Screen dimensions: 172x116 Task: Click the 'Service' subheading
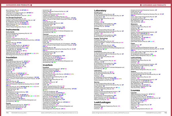tap(97, 82)
